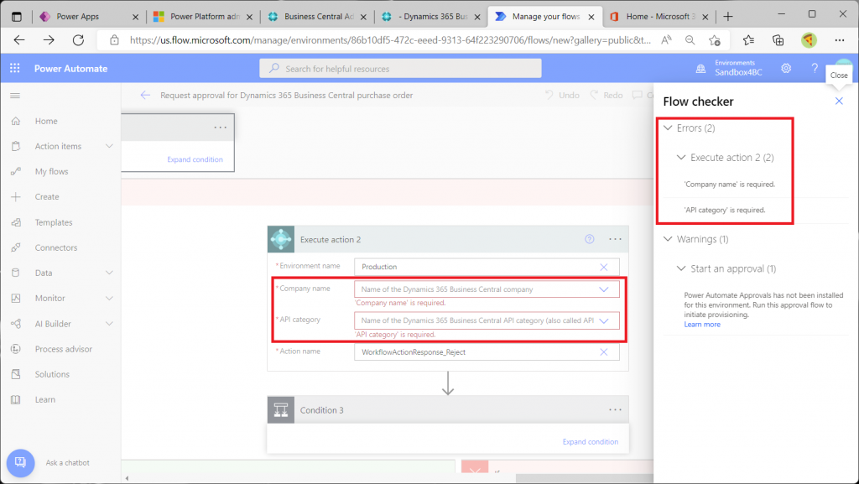This screenshot has height=484, width=859.
Task: Open the ellipsis menu of the top collapsed card
Action: pyautogui.click(x=221, y=128)
